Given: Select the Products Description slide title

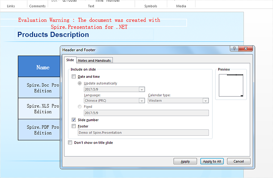Looking at the screenshot, I should [x=53, y=35].
